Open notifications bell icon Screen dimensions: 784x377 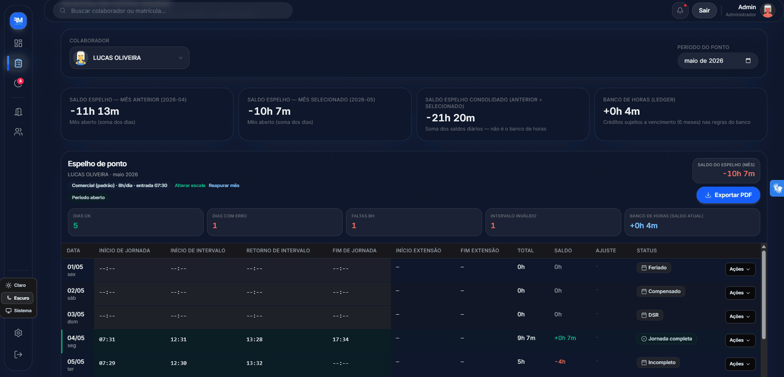[680, 10]
